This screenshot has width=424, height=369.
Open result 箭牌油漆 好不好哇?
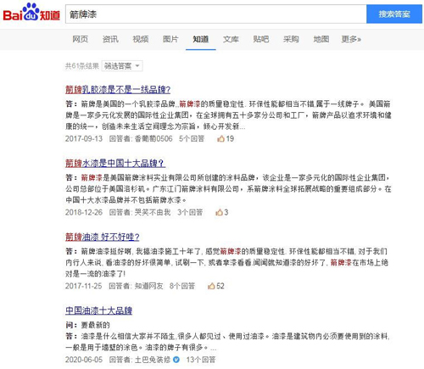tap(103, 237)
